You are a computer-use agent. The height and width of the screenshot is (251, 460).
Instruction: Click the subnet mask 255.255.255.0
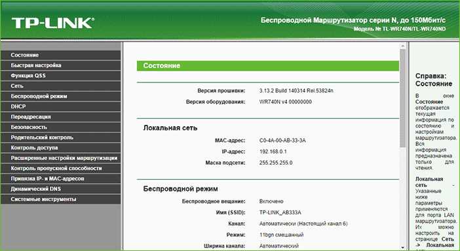tap(276, 163)
